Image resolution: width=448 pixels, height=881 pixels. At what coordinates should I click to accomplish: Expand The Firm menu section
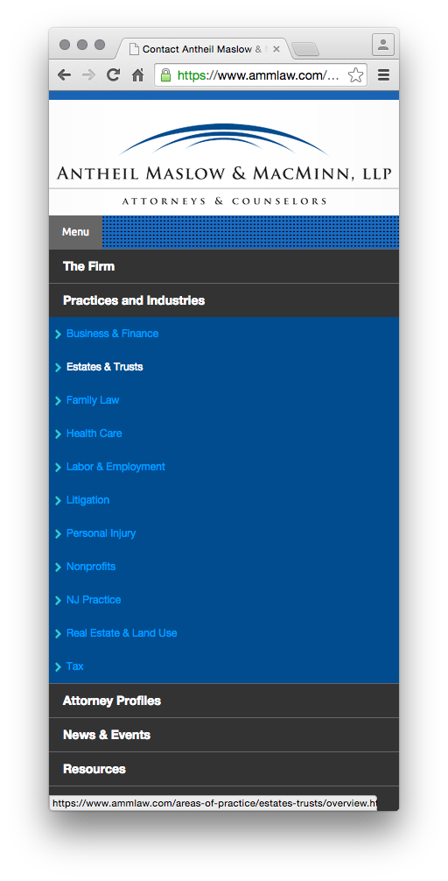point(224,266)
